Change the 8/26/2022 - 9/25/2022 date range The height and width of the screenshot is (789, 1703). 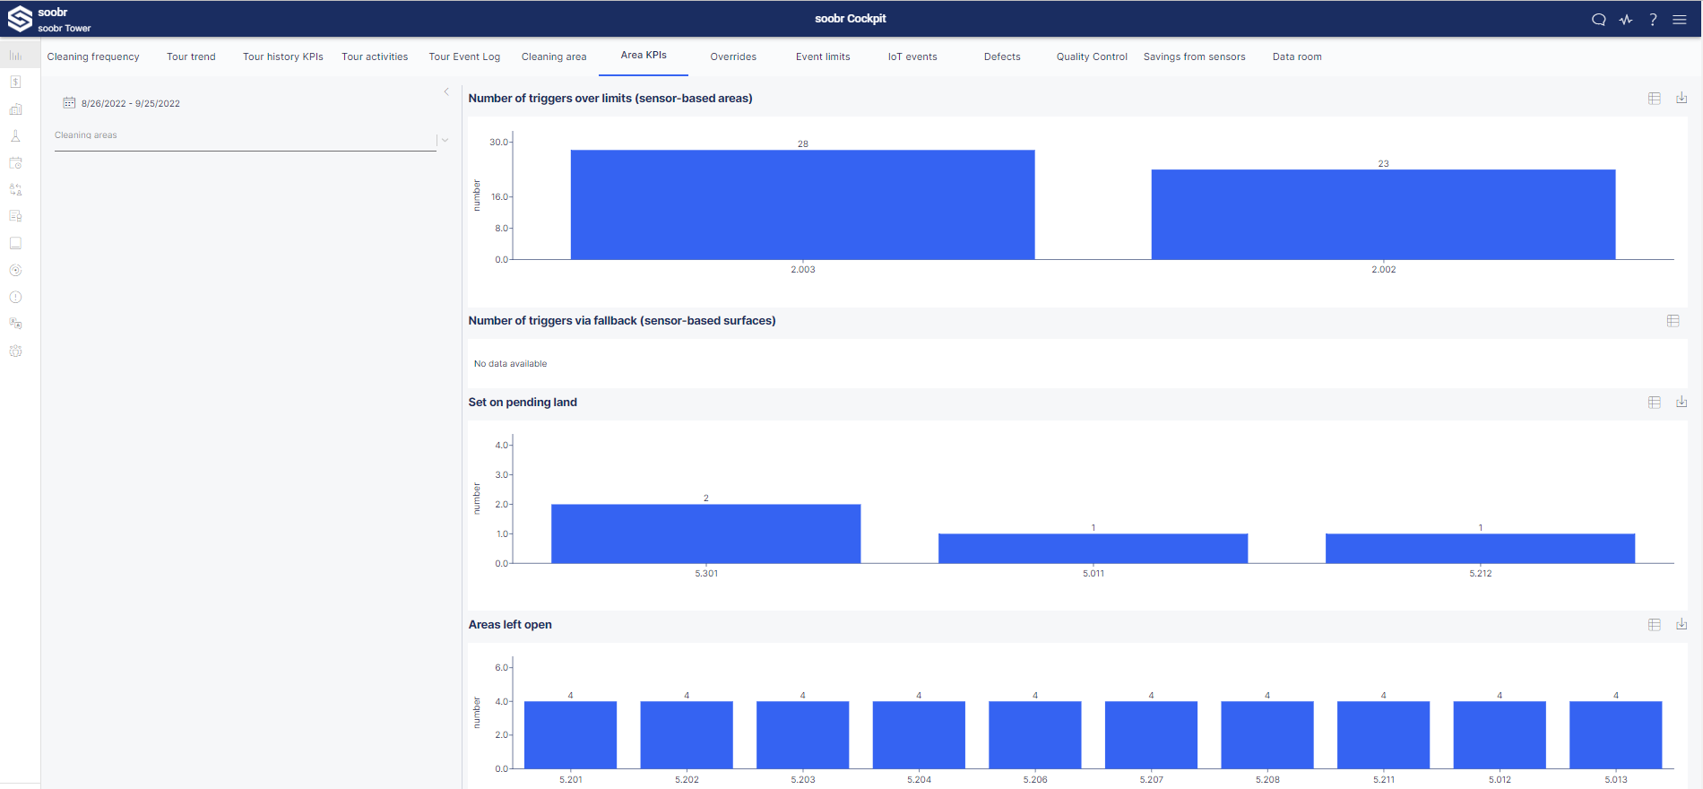coord(131,103)
